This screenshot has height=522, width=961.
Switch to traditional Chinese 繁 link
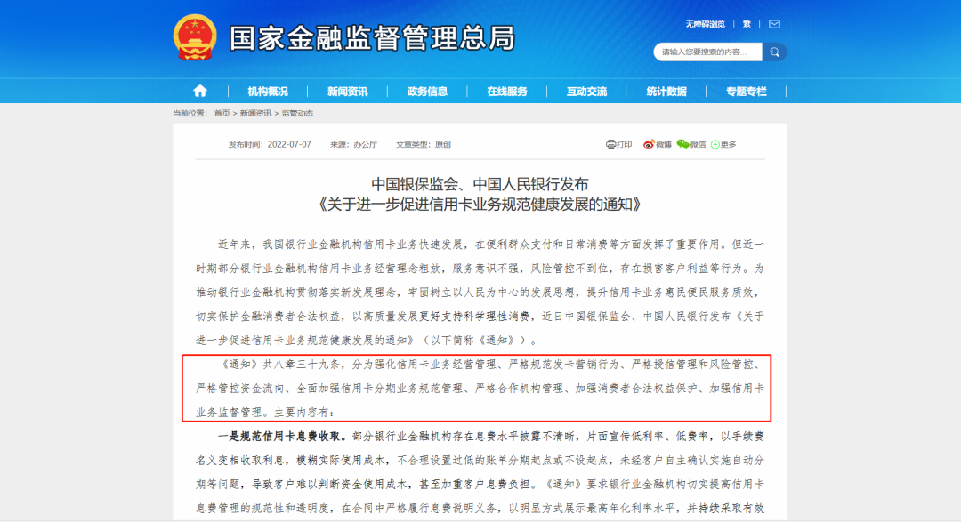click(x=747, y=24)
